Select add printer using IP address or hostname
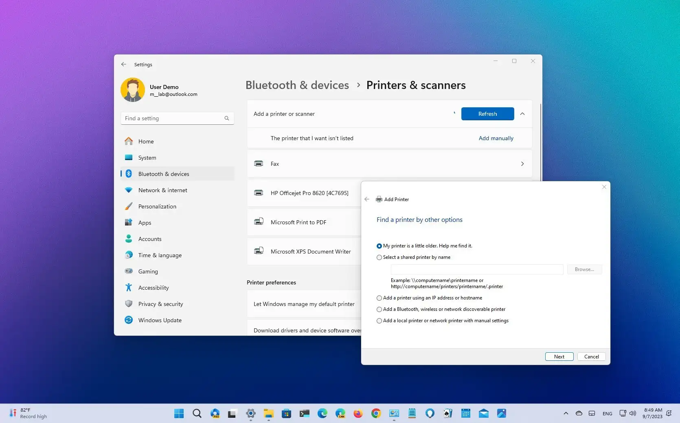Screen dimensions: 680x423 [x=430, y=298]
